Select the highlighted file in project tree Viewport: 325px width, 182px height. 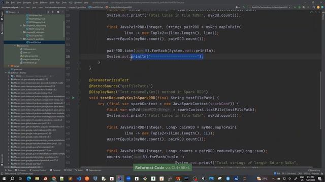pos(35,42)
